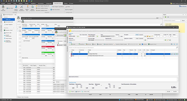187x101 pixels.
Task: Switch to Producción Queso ribbon tab
Action: [58, 3]
